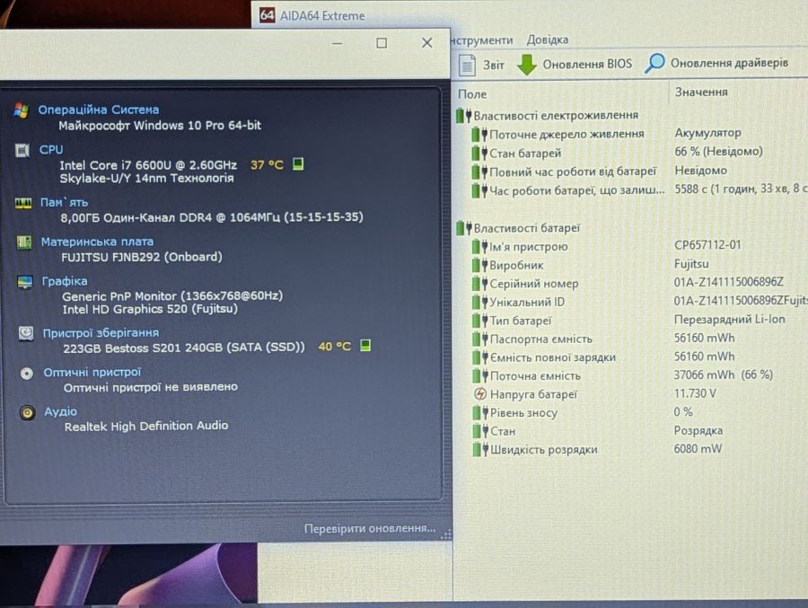Click the battery icon beside Стан батарей

point(479,154)
